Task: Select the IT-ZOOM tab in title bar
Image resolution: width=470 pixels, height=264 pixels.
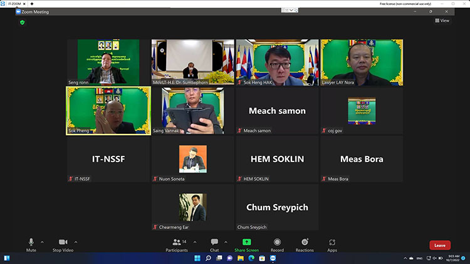Action: coord(14,4)
